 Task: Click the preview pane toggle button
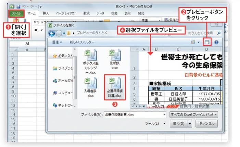206,42
